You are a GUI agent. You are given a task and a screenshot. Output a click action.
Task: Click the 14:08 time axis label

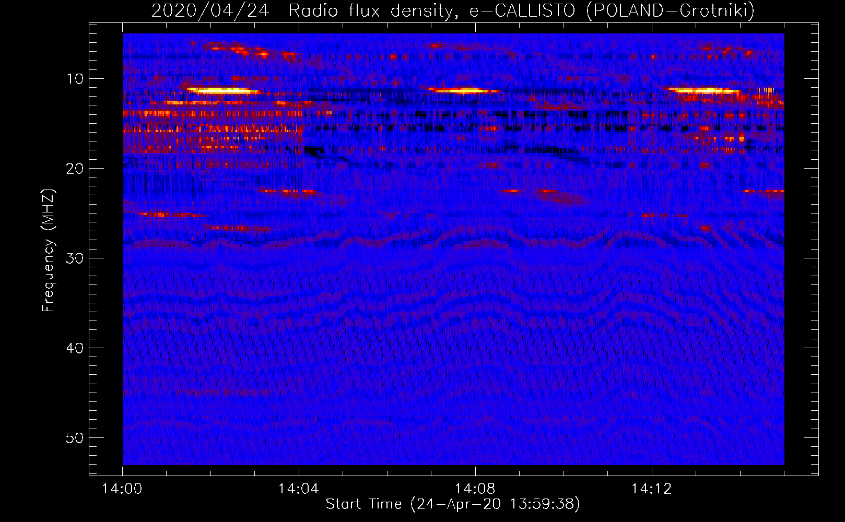pyautogui.click(x=475, y=489)
